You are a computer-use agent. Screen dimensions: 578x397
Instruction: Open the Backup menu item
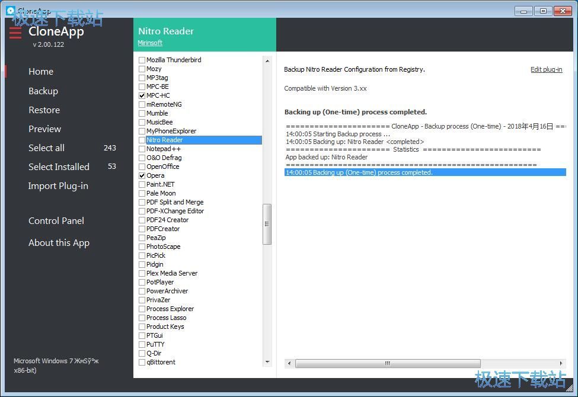[43, 91]
